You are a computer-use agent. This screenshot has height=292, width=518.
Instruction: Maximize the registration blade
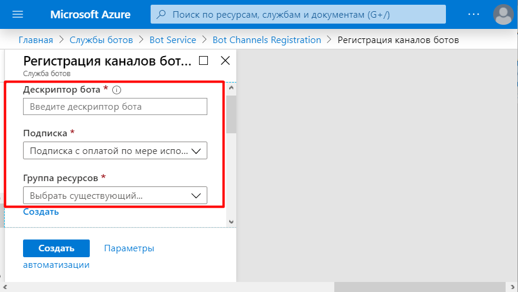204,61
